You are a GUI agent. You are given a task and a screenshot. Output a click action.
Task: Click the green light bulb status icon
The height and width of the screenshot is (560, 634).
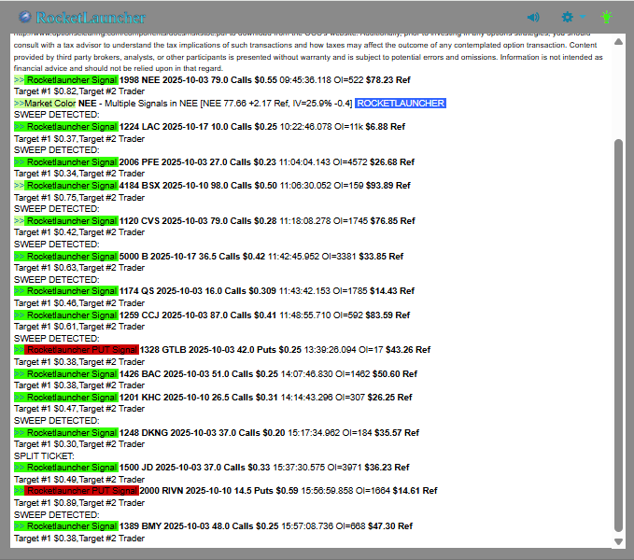click(607, 17)
